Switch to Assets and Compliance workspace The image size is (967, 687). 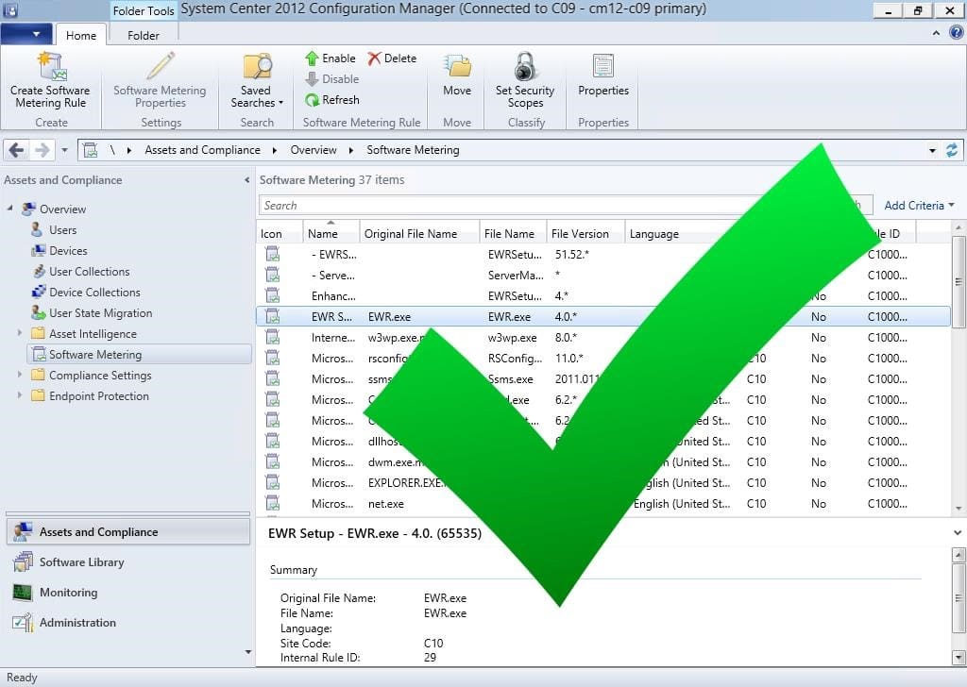[x=128, y=531]
